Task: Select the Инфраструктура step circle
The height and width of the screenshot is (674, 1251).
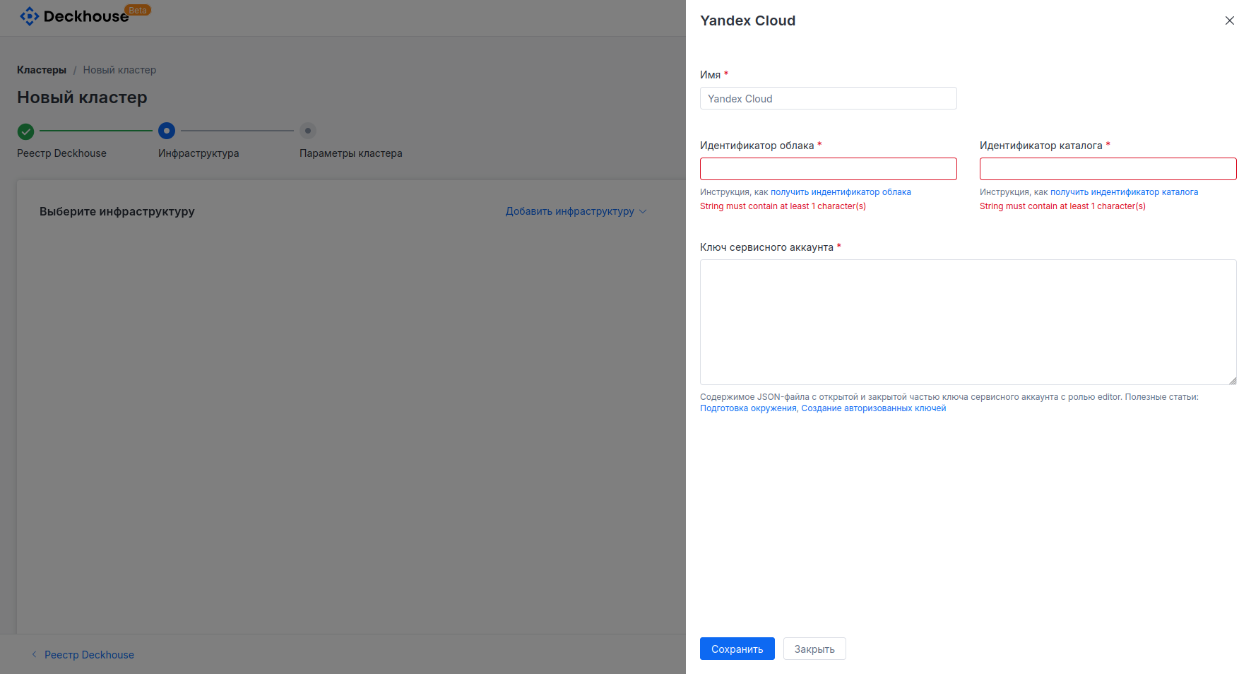Action: [167, 131]
